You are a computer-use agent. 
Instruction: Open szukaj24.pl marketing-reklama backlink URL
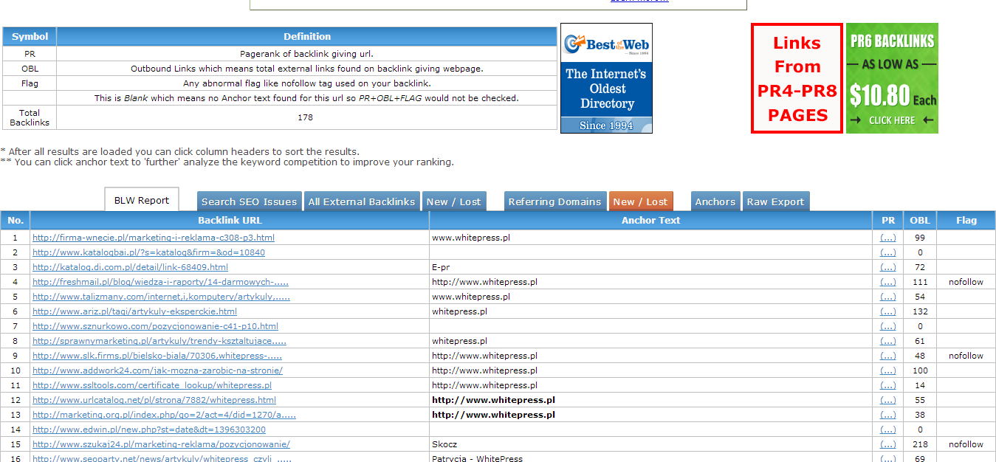[161, 444]
